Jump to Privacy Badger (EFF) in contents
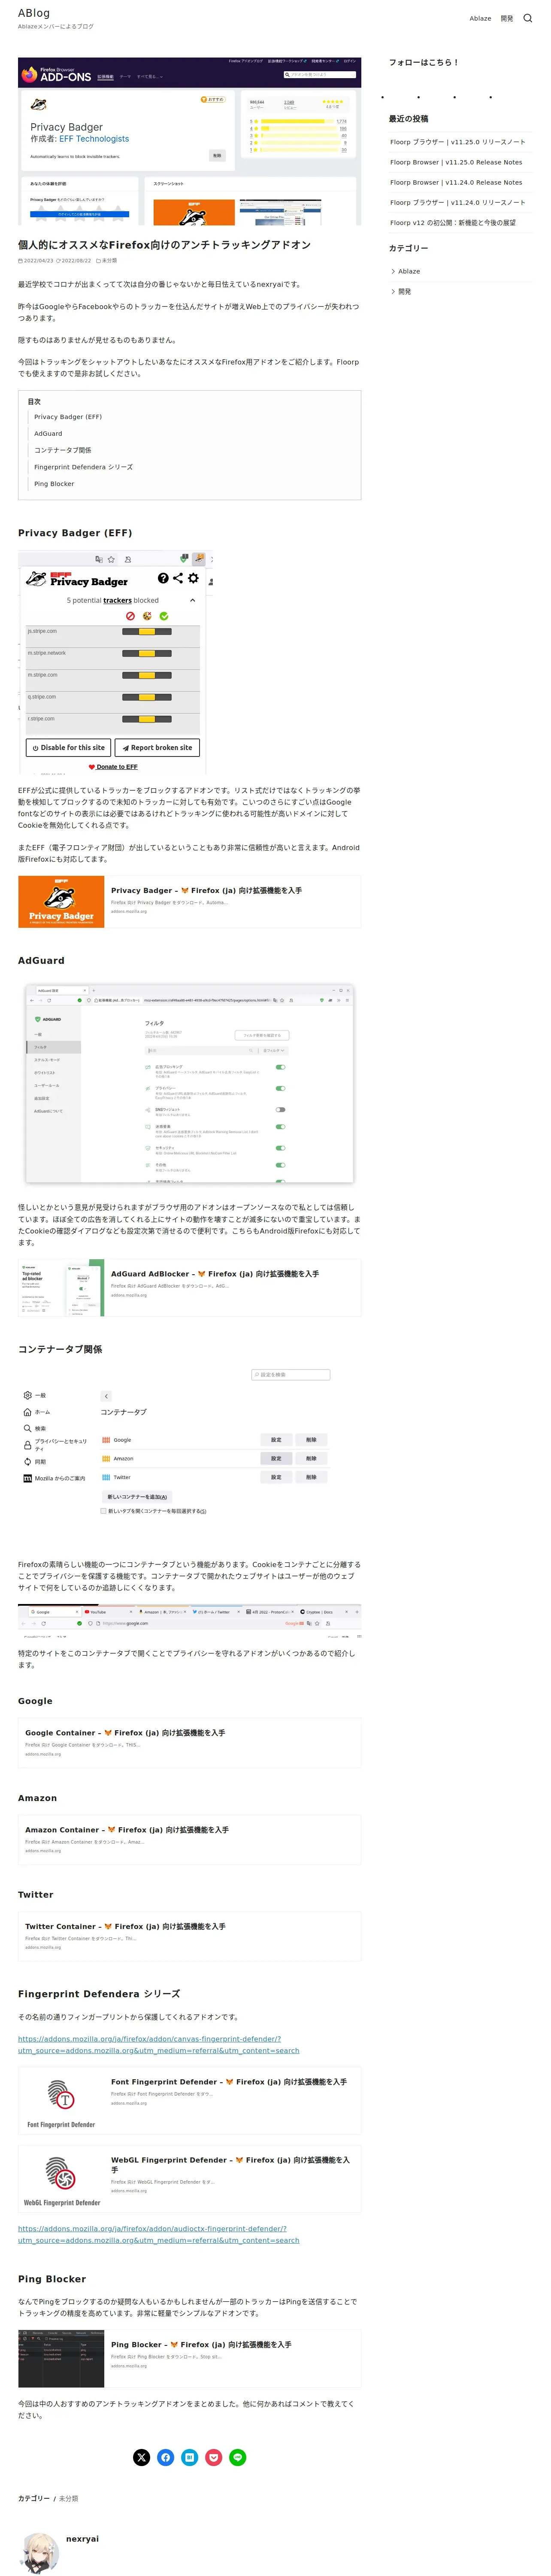The image size is (551, 2576). coord(68,417)
